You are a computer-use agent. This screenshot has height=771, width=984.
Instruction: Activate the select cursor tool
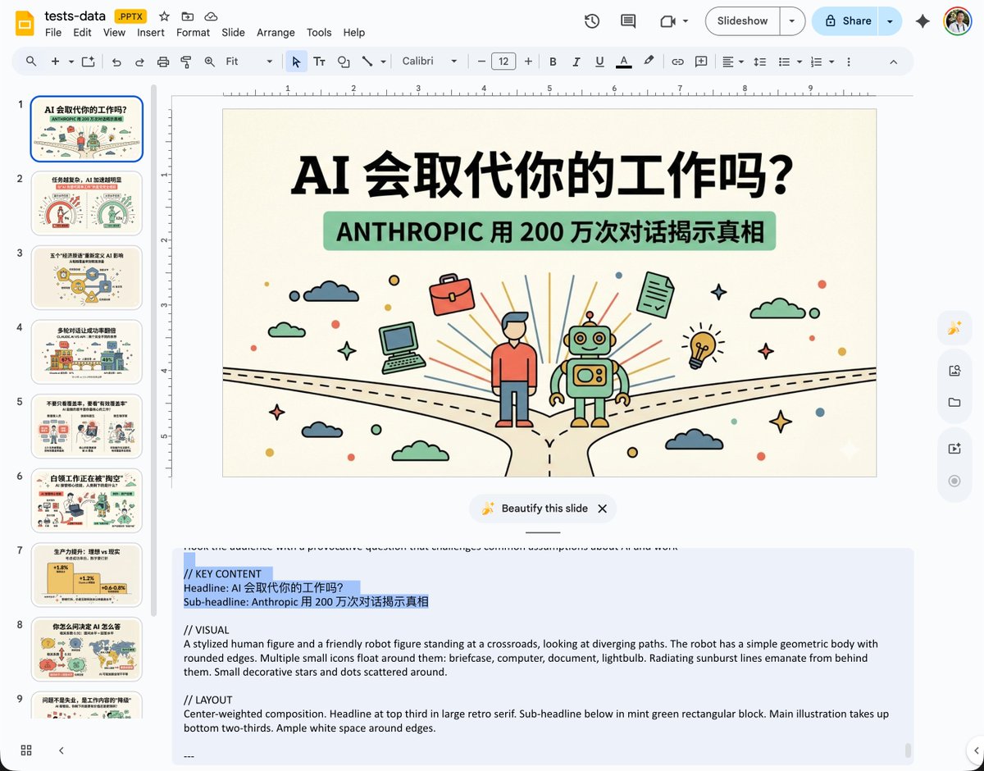[x=295, y=62]
